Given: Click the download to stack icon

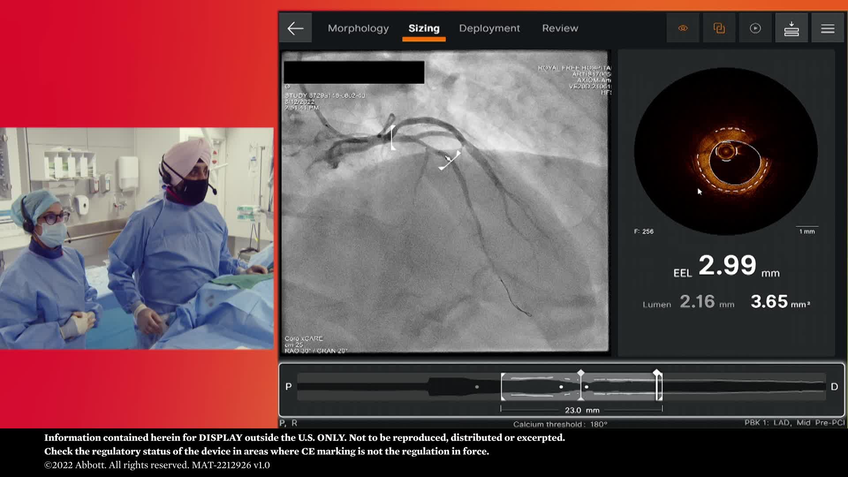Looking at the screenshot, I should (791, 28).
